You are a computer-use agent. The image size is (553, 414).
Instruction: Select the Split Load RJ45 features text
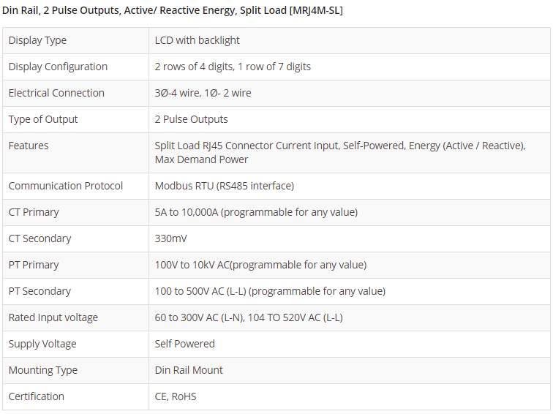pyautogui.click(x=339, y=152)
